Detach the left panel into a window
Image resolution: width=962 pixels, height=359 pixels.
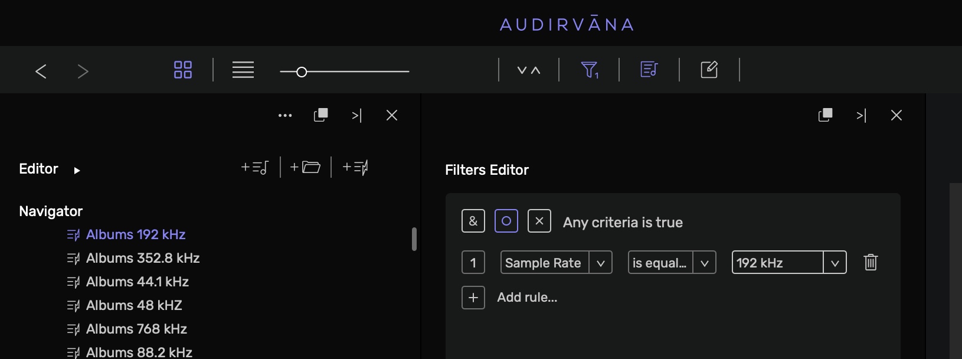tap(321, 115)
